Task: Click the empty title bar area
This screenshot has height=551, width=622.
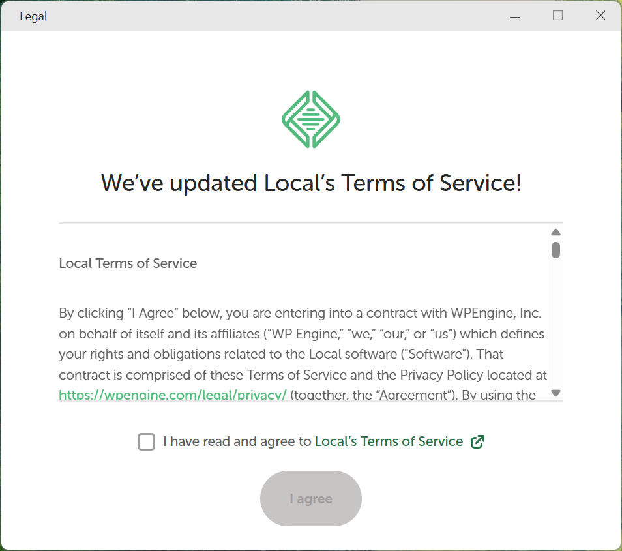Action: 261,16
